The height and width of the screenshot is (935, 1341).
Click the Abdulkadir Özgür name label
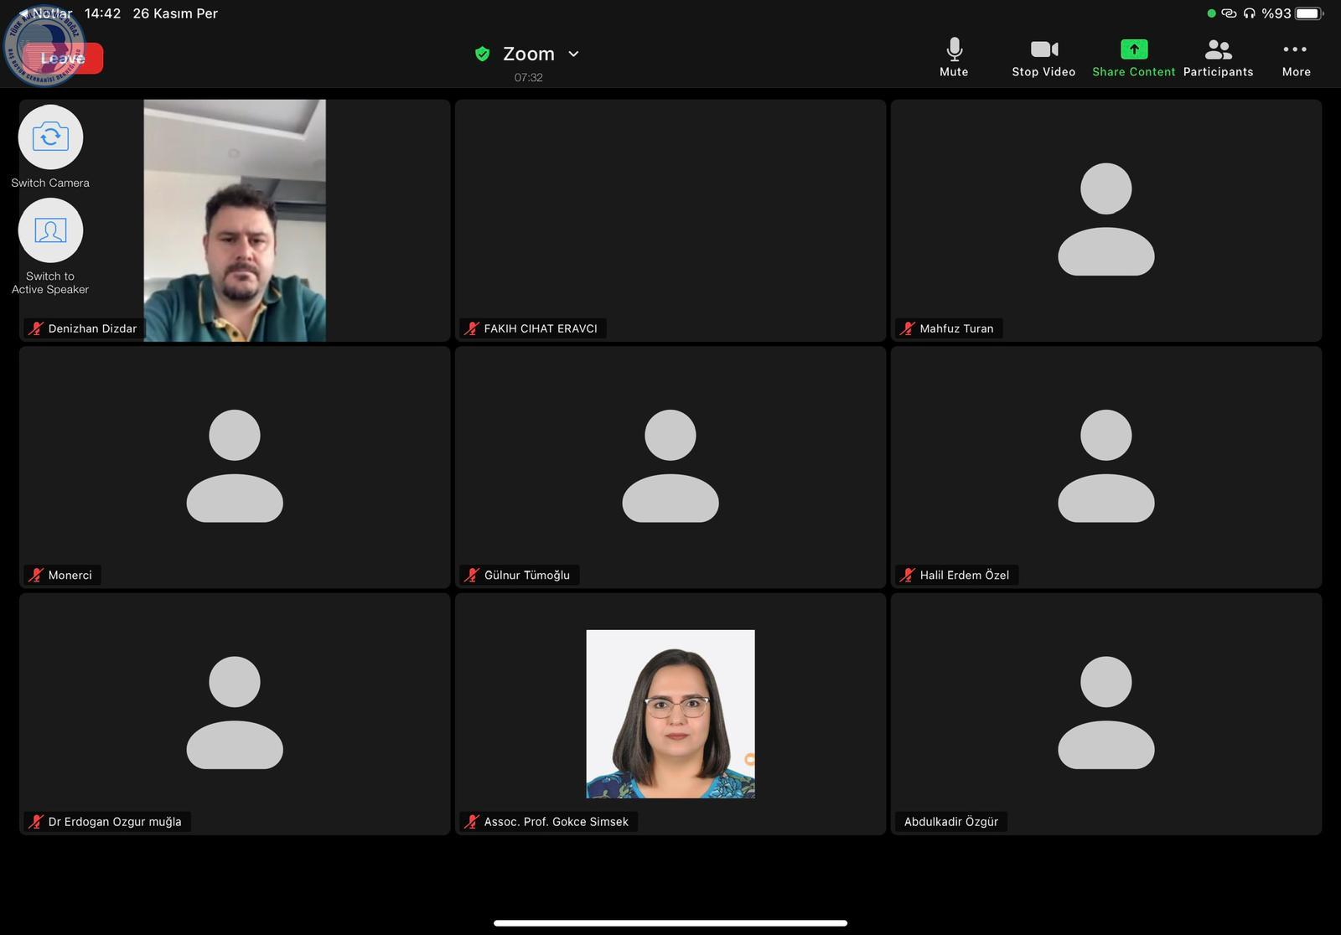pos(951,822)
